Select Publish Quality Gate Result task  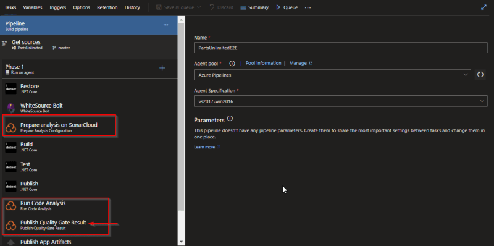pyautogui.click(x=89, y=224)
